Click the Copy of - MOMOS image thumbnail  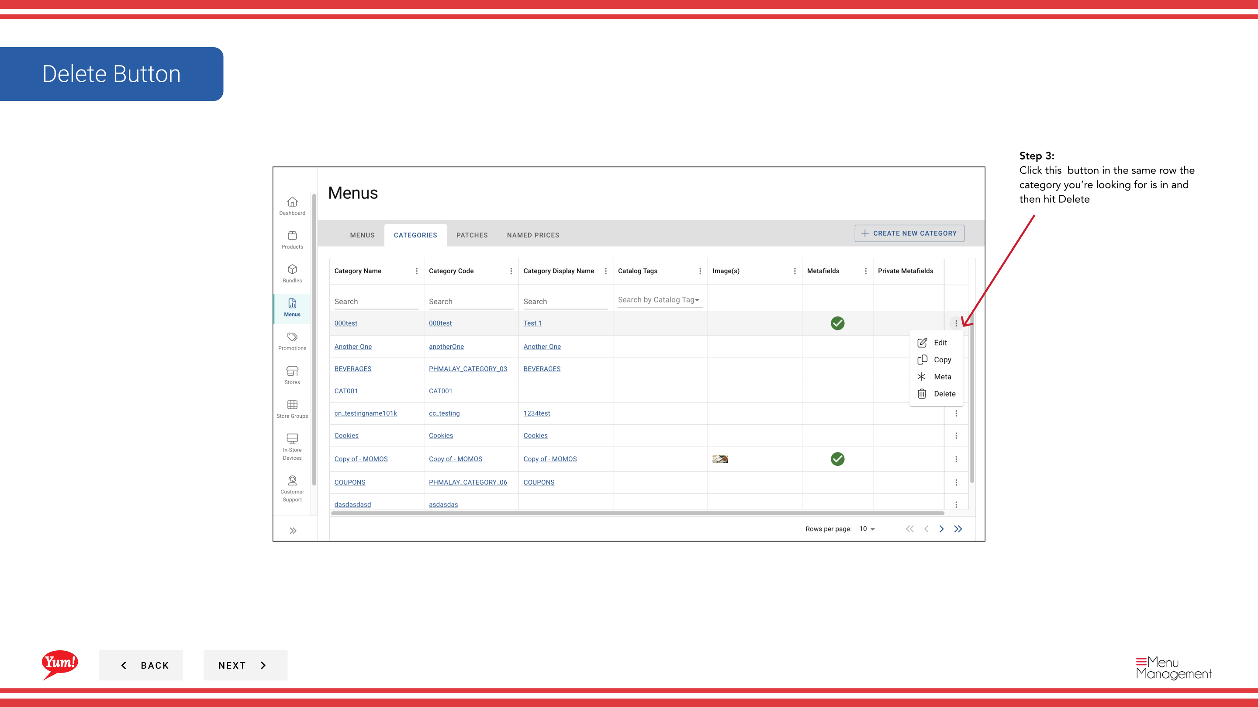pos(719,459)
